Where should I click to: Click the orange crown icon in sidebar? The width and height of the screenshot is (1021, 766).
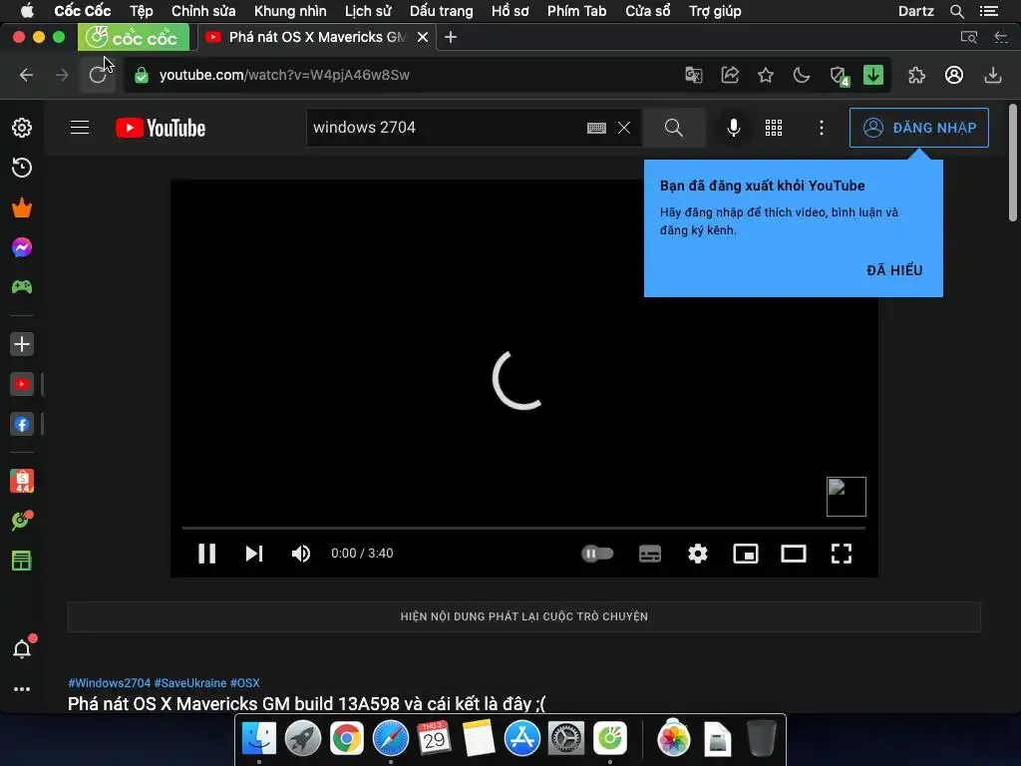[22, 207]
